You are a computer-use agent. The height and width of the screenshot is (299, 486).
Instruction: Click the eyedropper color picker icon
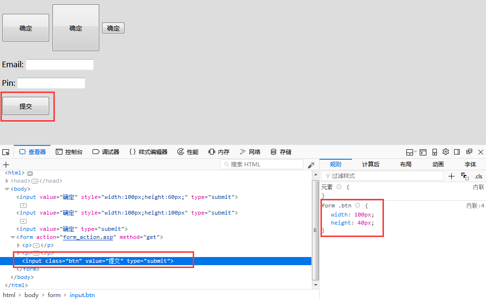311,165
